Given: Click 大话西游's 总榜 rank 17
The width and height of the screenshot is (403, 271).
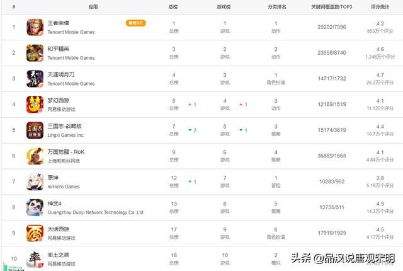Looking at the screenshot, I should pos(174,229).
